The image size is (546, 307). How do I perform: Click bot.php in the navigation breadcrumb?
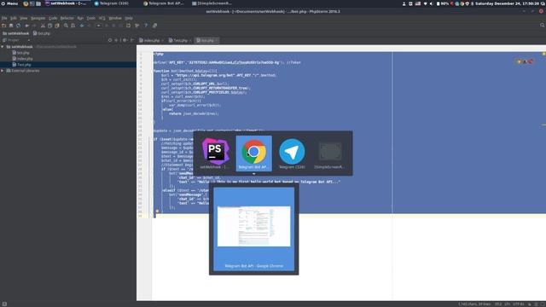pos(42,33)
